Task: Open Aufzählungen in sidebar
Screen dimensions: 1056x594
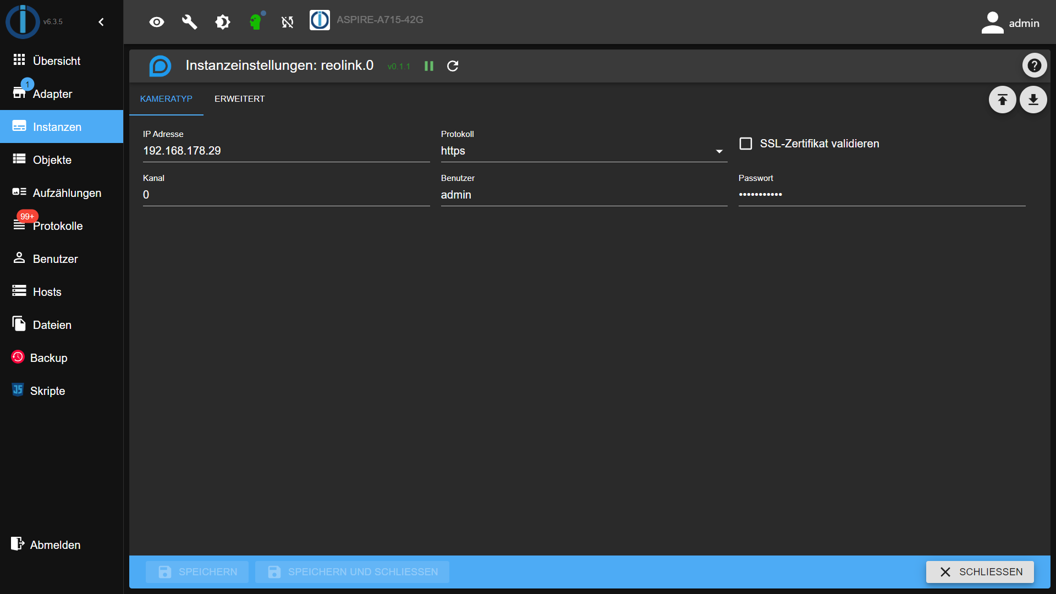Action: coord(62,193)
